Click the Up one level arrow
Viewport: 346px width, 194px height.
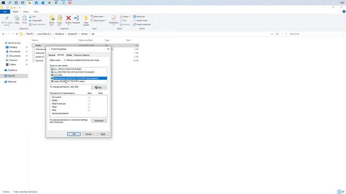(x=17, y=34)
